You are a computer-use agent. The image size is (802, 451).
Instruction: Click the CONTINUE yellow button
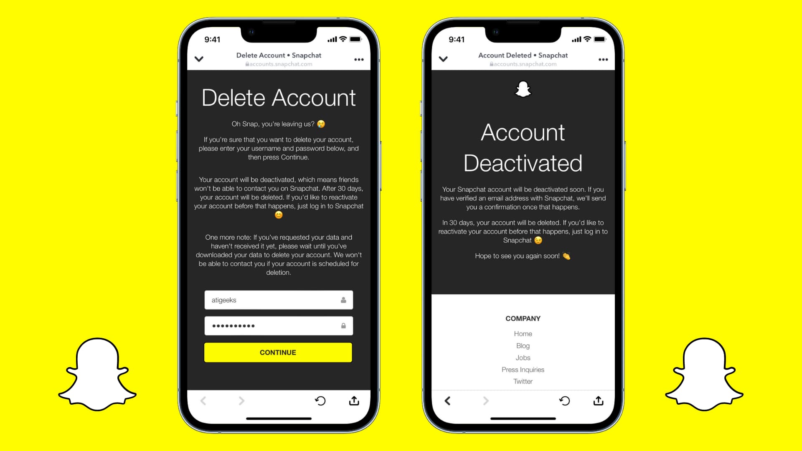(x=278, y=352)
